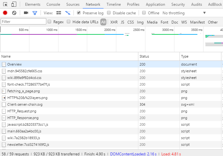Click the DOMContentLoaded: 2.16 s status text
This screenshot has height=156, width=223.
tap(133, 154)
